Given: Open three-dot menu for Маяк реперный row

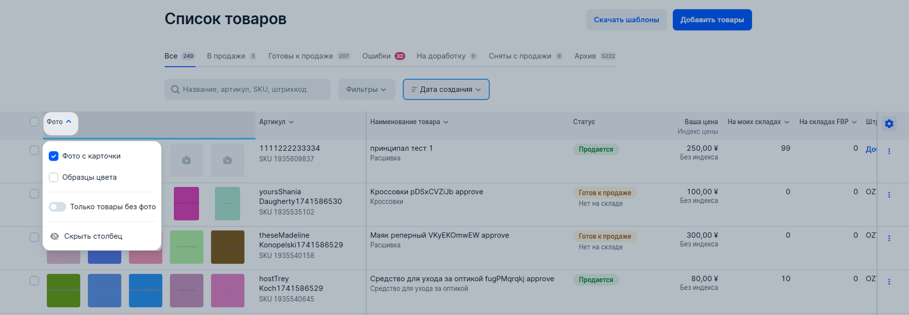Looking at the screenshot, I should (889, 238).
